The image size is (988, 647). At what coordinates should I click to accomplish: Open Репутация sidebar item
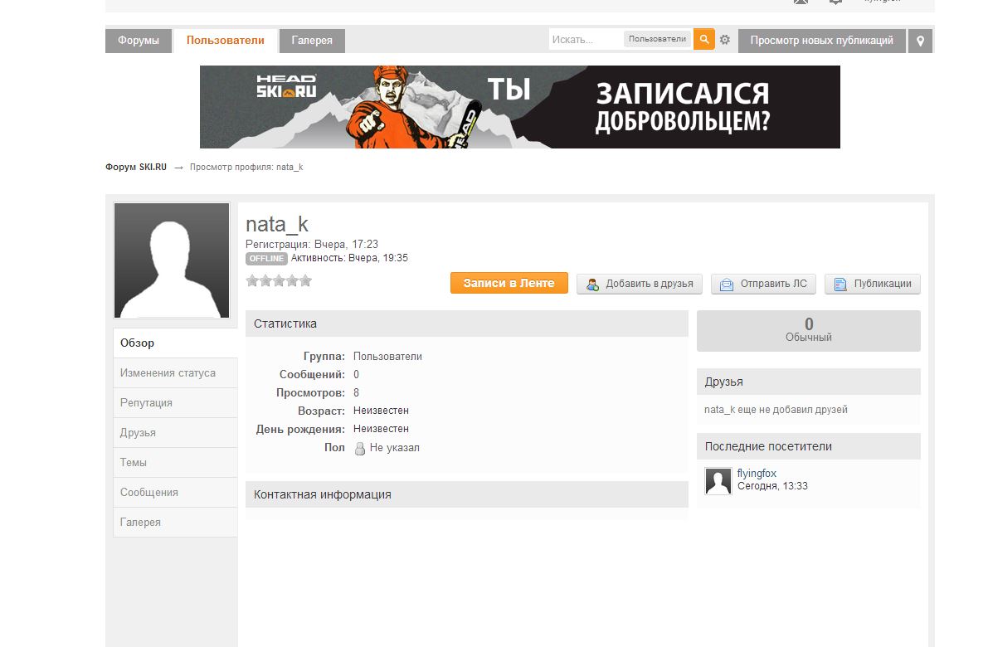coord(175,402)
